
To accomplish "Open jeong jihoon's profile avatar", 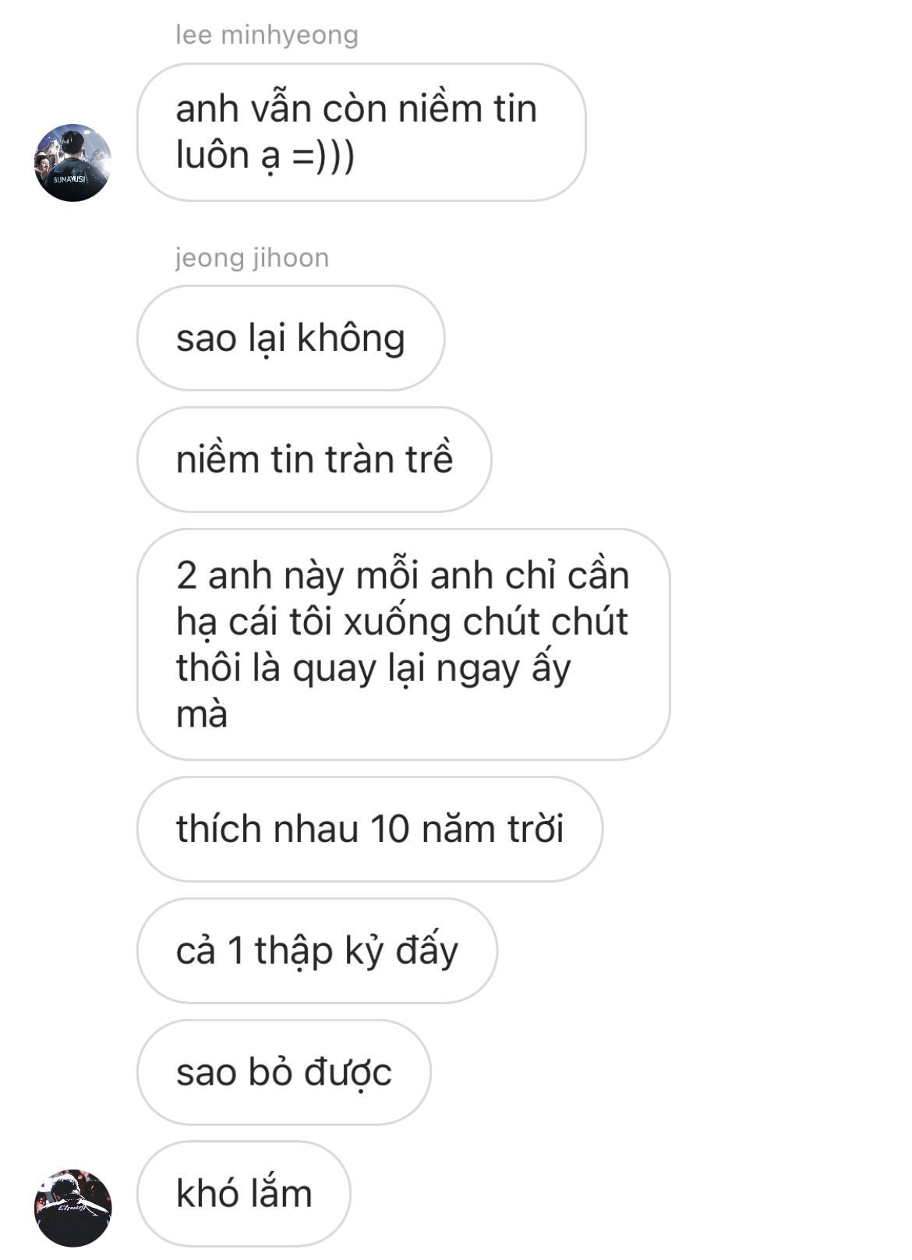I will point(72,1208).
